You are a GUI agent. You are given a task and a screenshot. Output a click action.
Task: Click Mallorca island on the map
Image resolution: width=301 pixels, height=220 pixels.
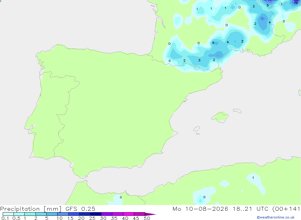(x=220, y=117)
